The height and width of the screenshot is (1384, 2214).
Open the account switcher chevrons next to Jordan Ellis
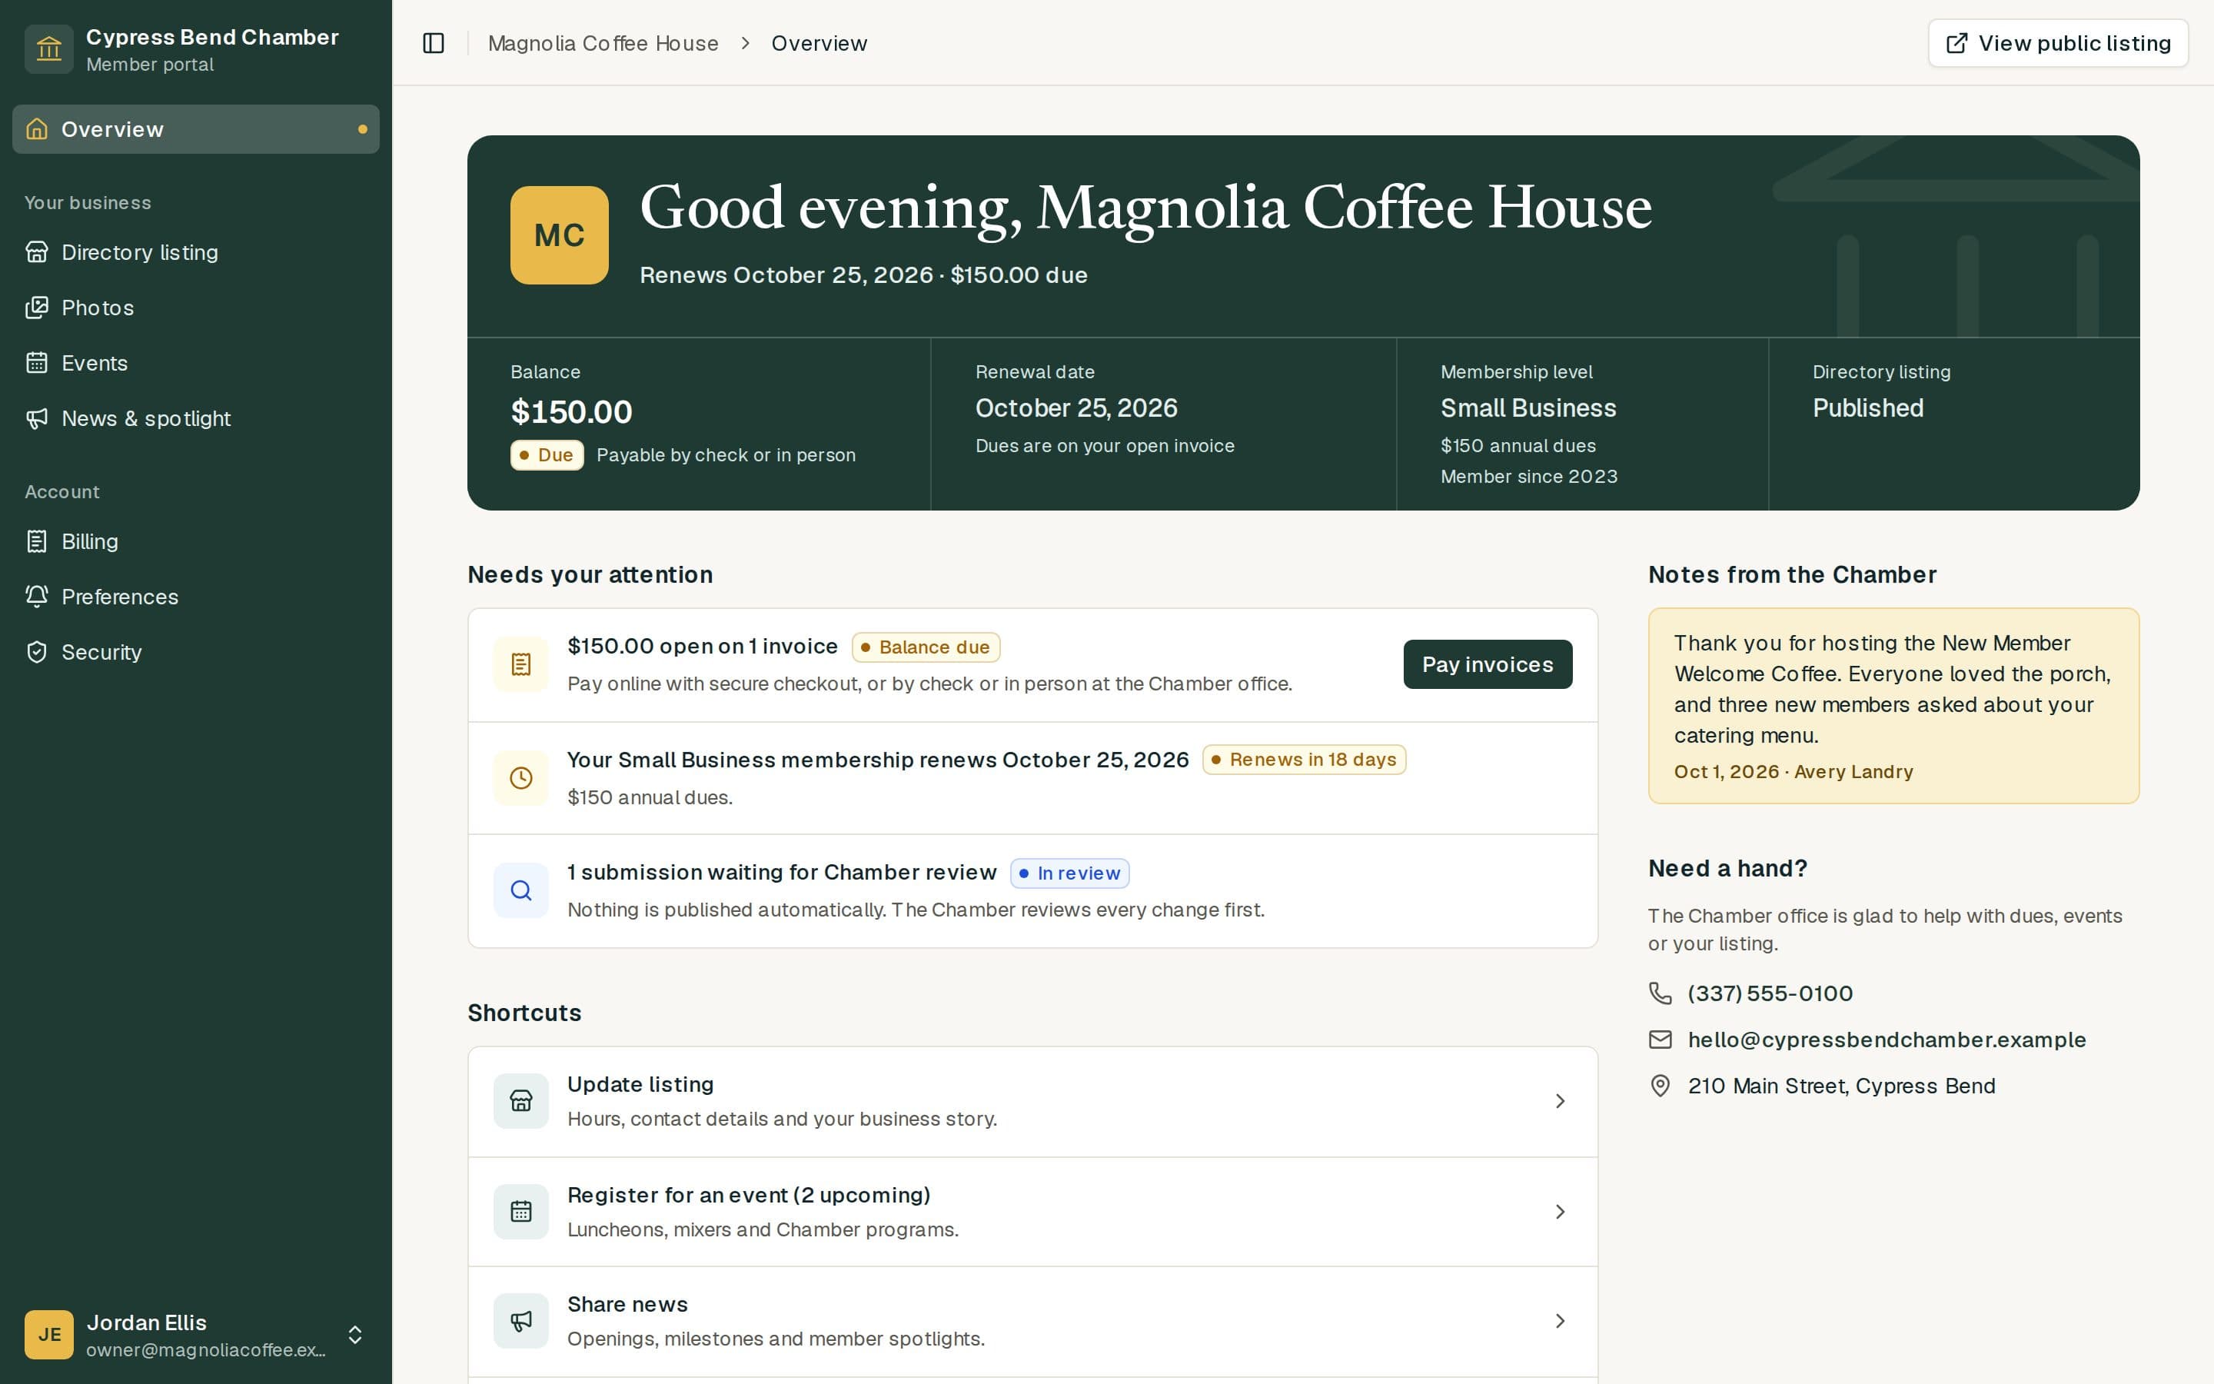tap(355, 1335)
